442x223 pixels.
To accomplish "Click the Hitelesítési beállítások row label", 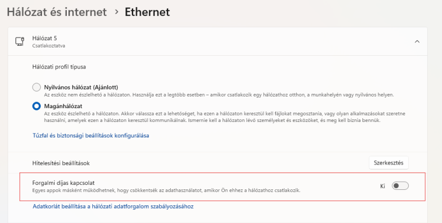I will point(61,163).
